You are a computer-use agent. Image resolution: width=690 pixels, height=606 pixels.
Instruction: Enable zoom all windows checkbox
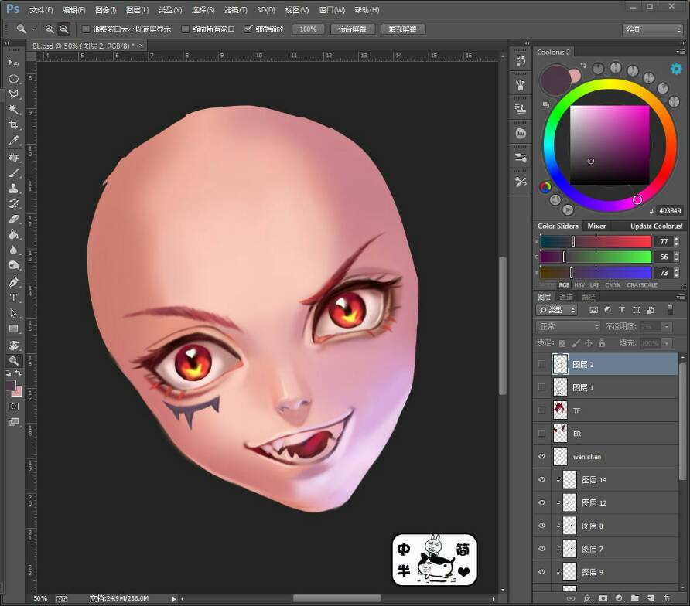point(185,29)
